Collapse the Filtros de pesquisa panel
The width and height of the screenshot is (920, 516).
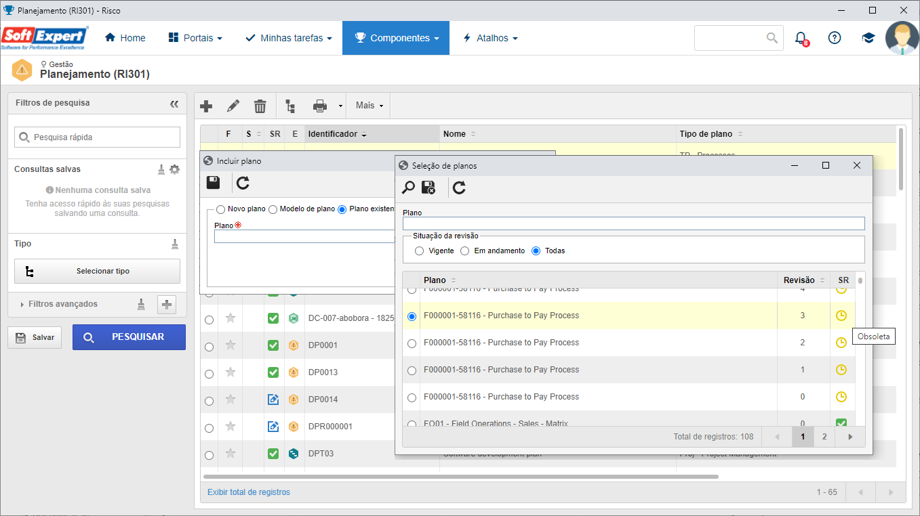(x=174, y=104)
